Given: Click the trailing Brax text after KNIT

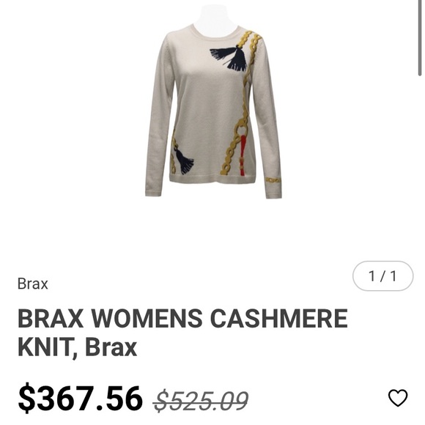Looking at the screenshot, I should (111, 347).
